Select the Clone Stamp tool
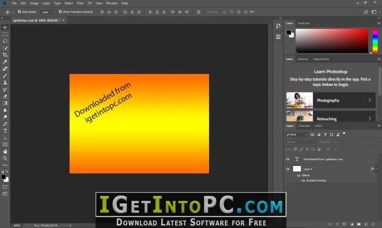This screenshot has height=228, width=382. click(5, 83)
